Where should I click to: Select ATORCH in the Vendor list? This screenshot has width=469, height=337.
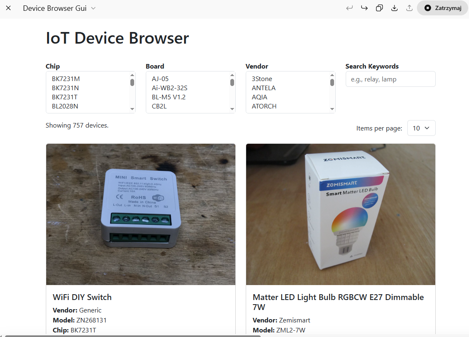point(264,106)
